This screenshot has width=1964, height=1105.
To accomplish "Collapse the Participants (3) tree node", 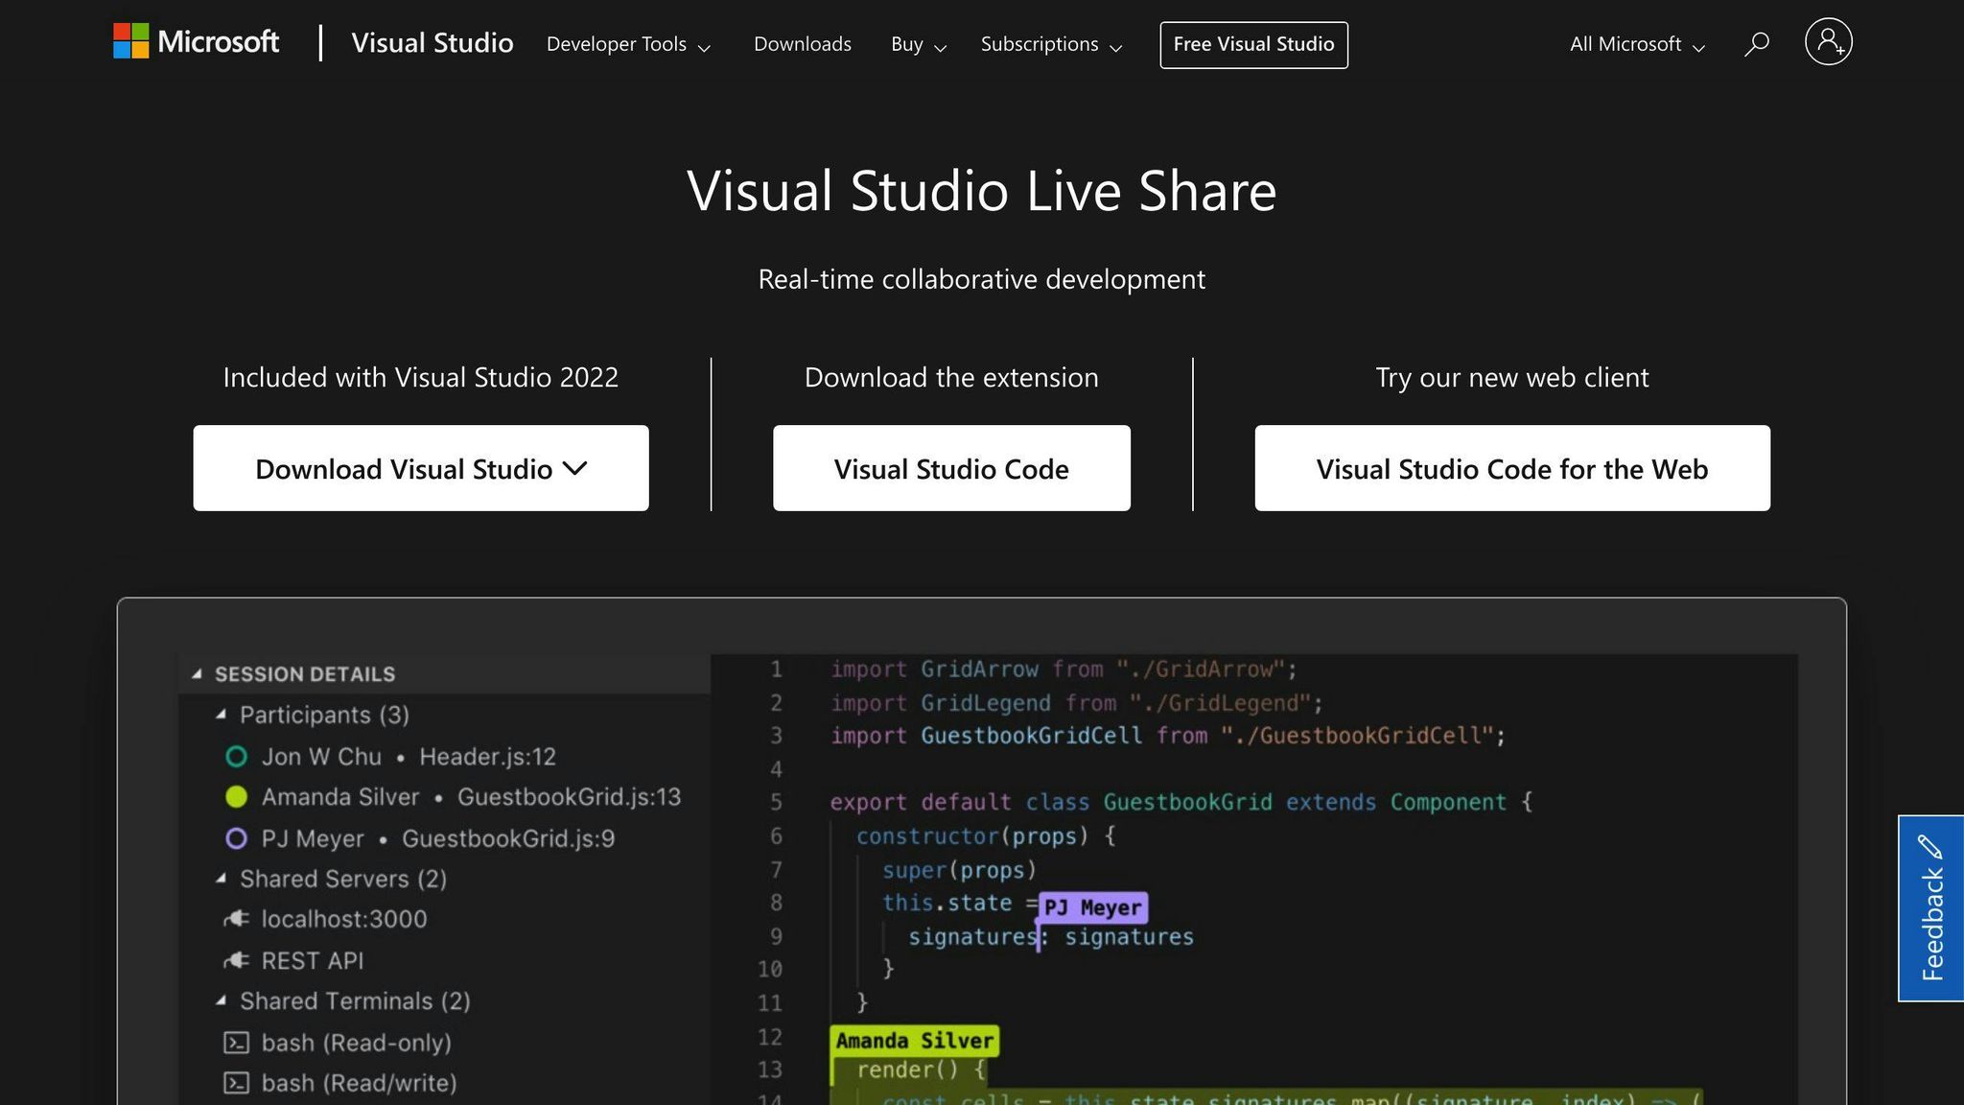I will pyautogui.click(x=222, y=715).
